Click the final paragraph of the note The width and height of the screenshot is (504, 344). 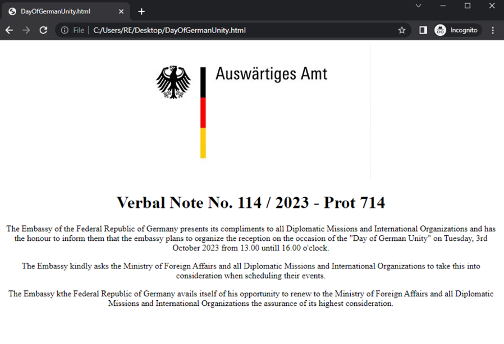click(x=251, y=299)
